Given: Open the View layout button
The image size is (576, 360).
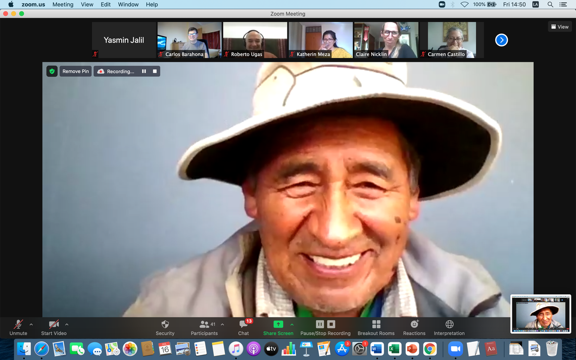Looking at the screenshot, I should click(x=560, y=27).
